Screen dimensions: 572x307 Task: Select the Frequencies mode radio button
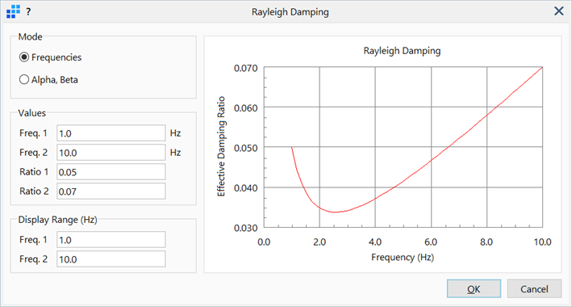click(x=50, y=57)
